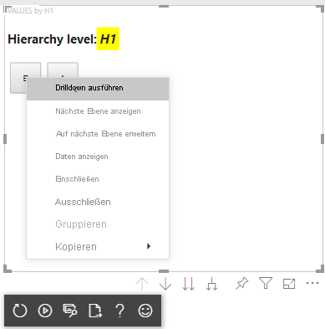Click the smiley feedback icon
The height and width of the screenshot is (329, 325).
pos(145,311)
